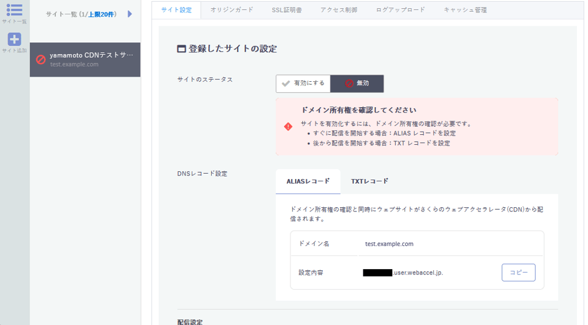Click the domain value test.example.com in the table
Viewport: 588px width, 325px height.
[389, 244]
